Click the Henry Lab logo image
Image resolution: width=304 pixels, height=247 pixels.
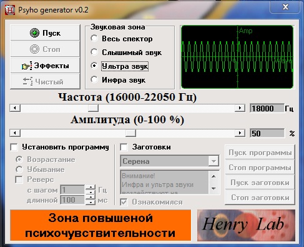[246, 225]
